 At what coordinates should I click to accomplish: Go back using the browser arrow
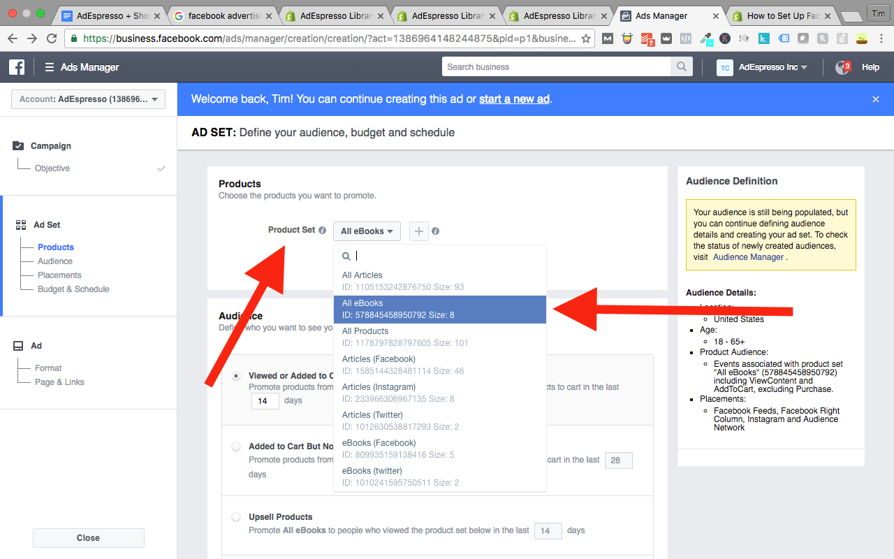13,39
